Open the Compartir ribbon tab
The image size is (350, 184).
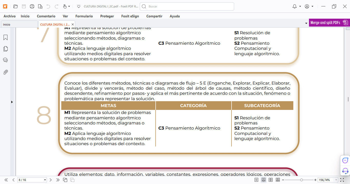154,16
